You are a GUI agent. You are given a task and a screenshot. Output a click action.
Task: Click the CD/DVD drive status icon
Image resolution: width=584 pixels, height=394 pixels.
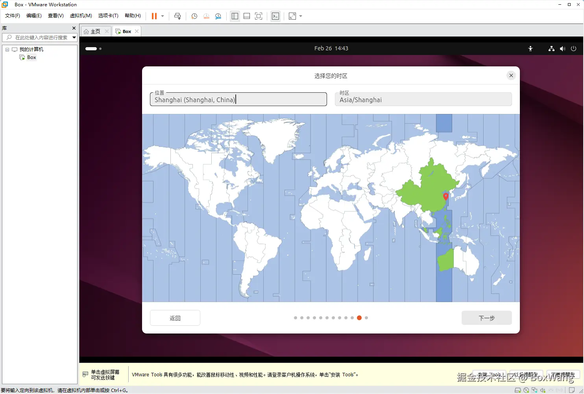coord(526,390)
